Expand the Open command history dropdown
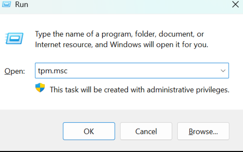Image resolution: width=243 pixels, height=152 pixels. tap(223, 71)
